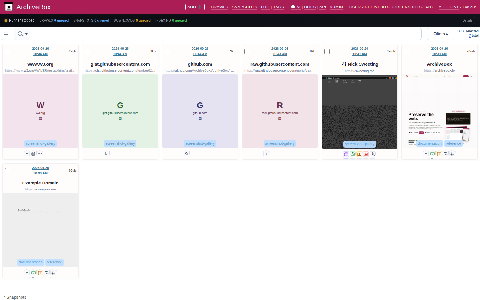Open RSS feed icon on github.com card
This screenshot has width=480, height=300.
click(187, 153)
